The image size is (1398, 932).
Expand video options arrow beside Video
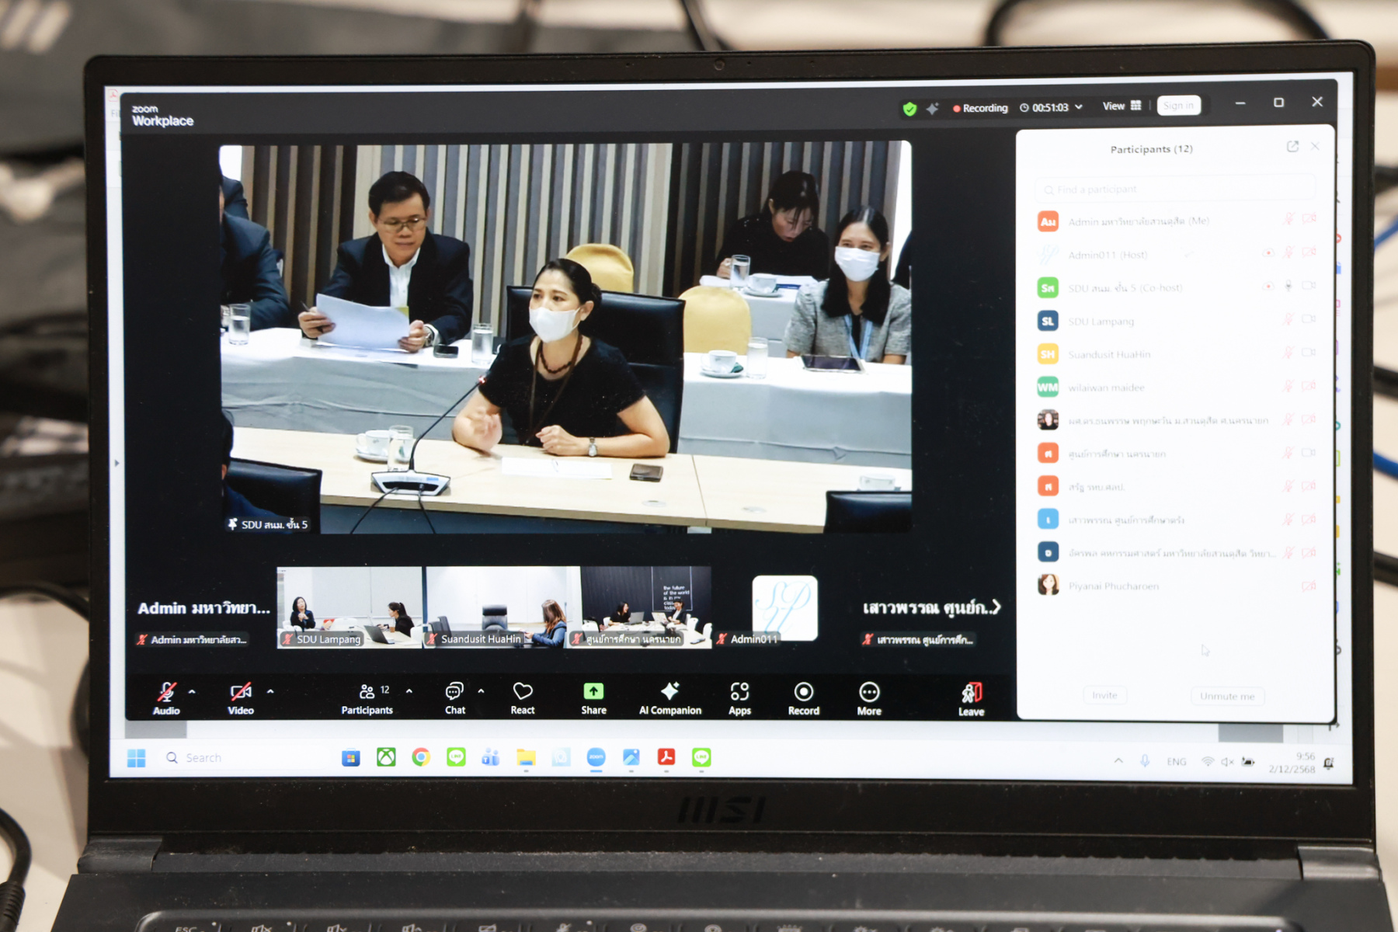tap(270, 690)
